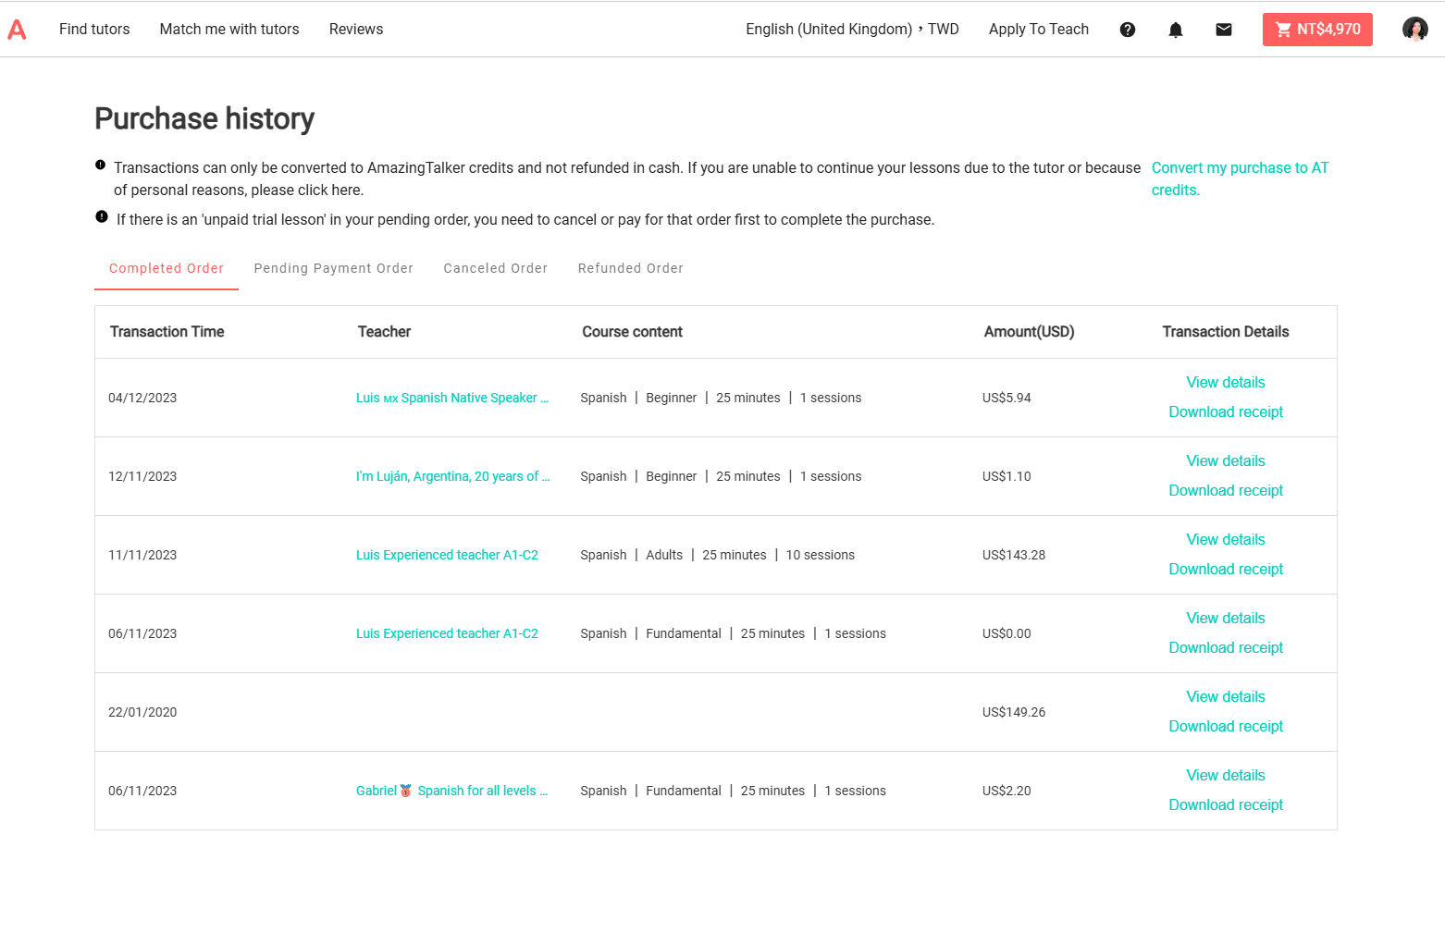Viewport: 1445px width, 933px height.
Task: Open I'm Luján, Argentina teacher profile
Action: click(x=452, y=476)
